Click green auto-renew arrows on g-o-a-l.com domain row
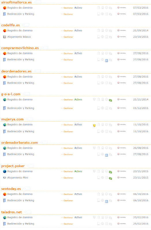This screenshot has height=230, width=151. click(x=110, y=100)
